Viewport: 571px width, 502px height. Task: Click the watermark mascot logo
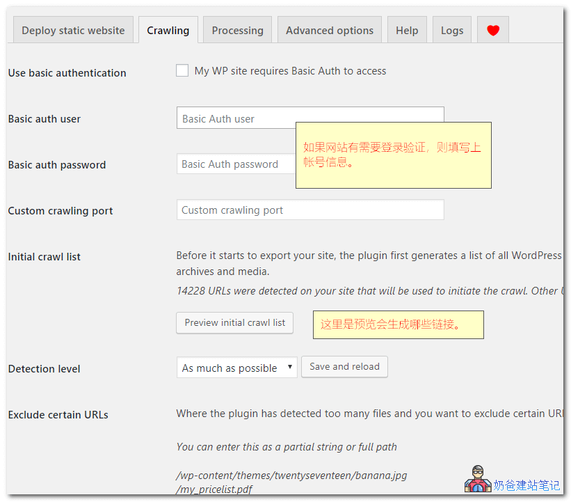click(477, 480)
